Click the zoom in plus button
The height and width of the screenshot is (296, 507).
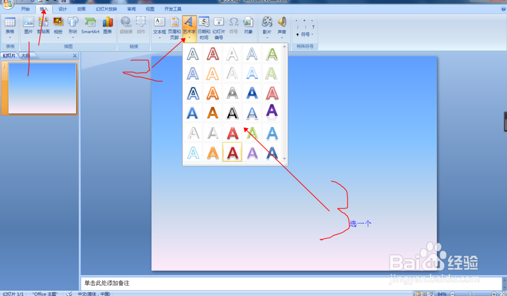click(494, 294)
